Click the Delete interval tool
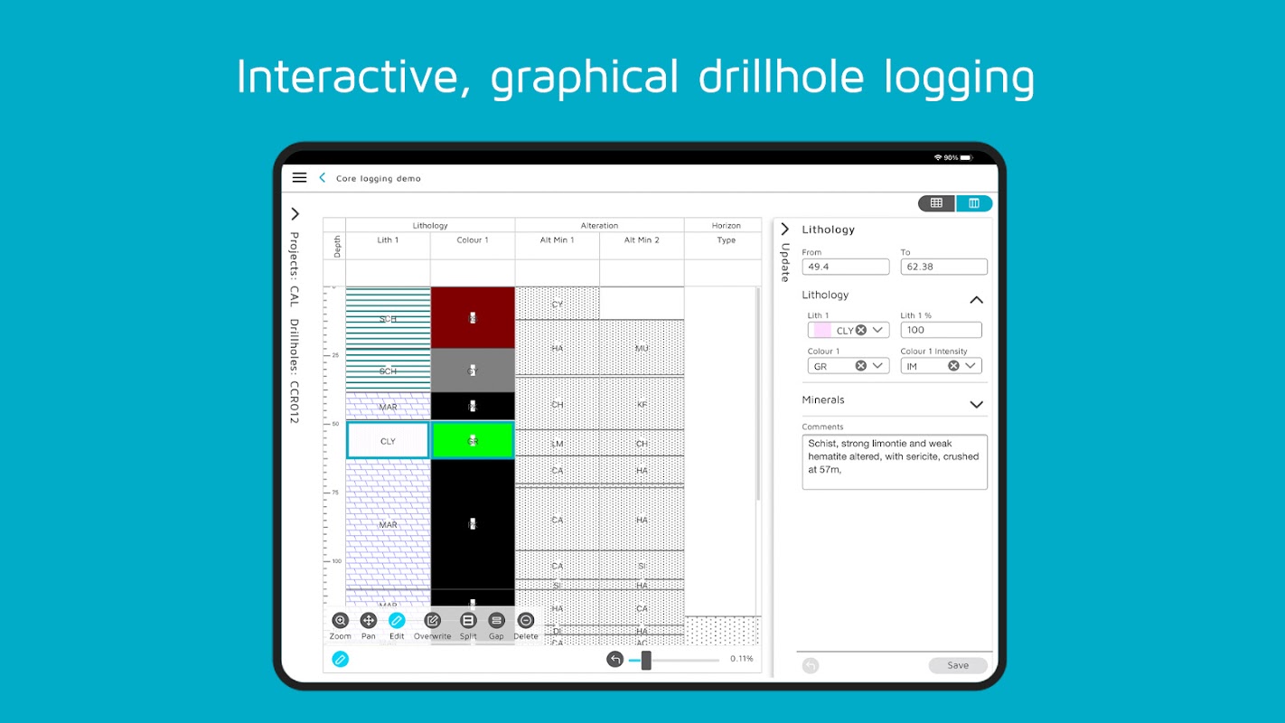 pos(525,621)
